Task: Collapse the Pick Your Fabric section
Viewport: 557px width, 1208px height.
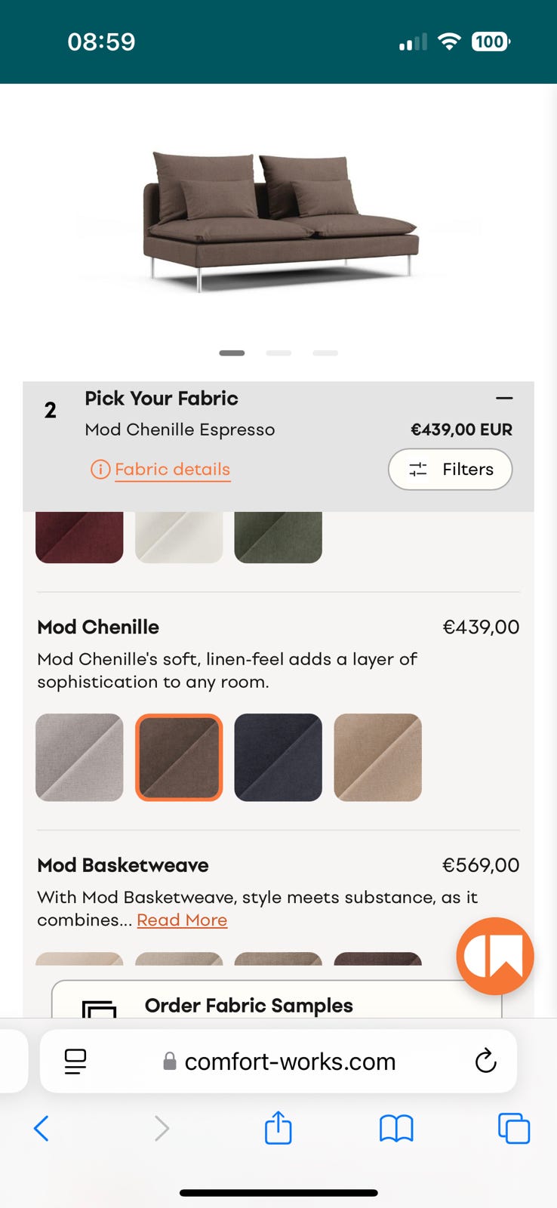Action: click(504, 398)
